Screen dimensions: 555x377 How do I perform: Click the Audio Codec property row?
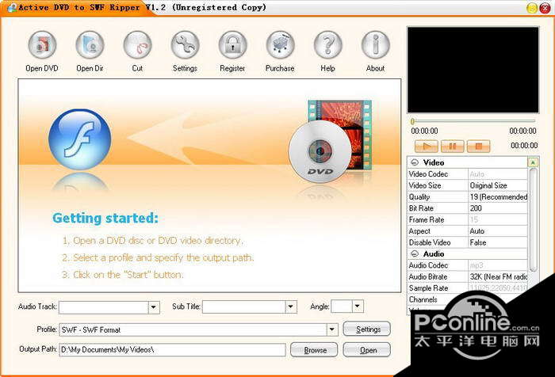468,265
